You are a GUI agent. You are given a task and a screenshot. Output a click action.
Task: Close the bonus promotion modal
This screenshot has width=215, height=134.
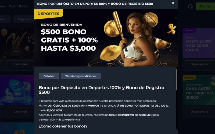click(173, 3)
